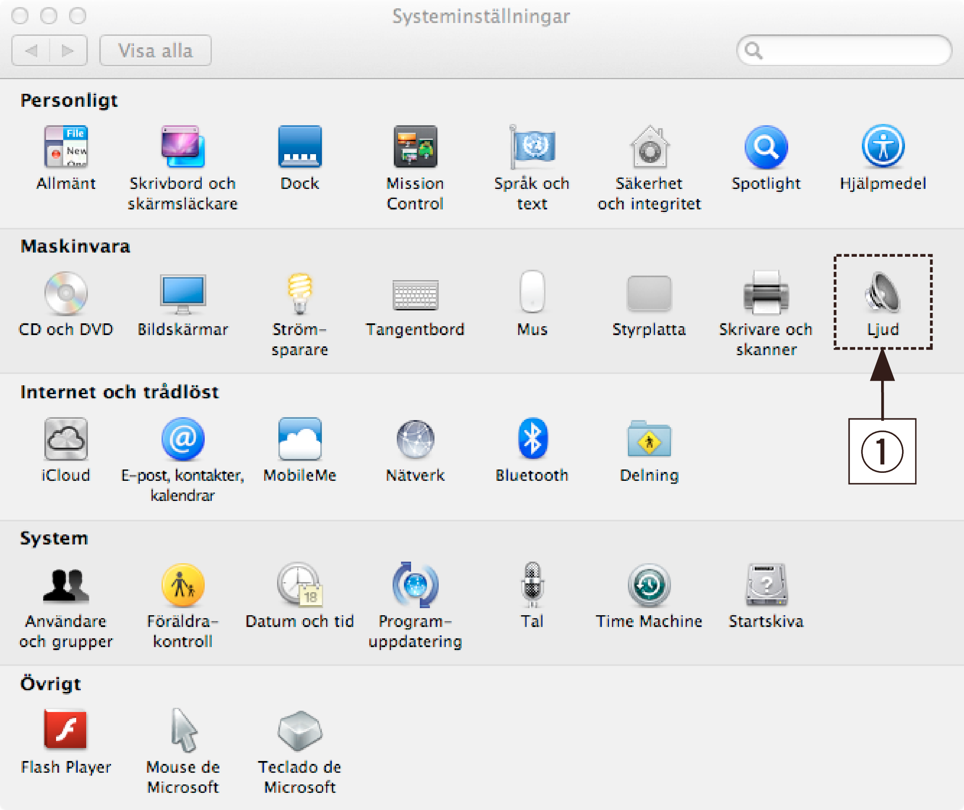
Task: Open Nätverk network settings
Action: click(x=415, y=439)
